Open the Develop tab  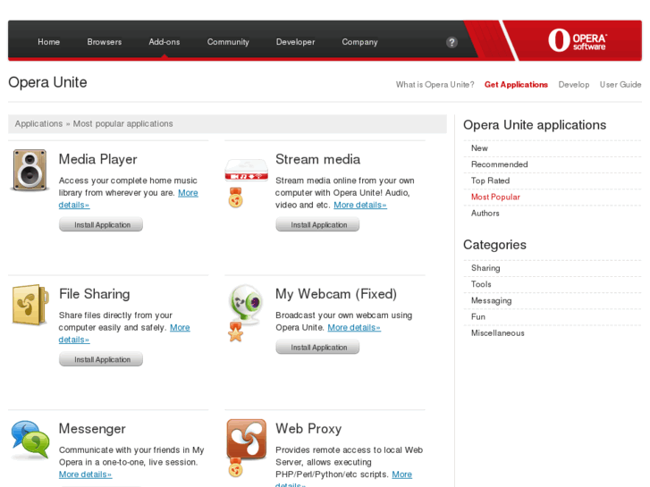tap(574, 85)
